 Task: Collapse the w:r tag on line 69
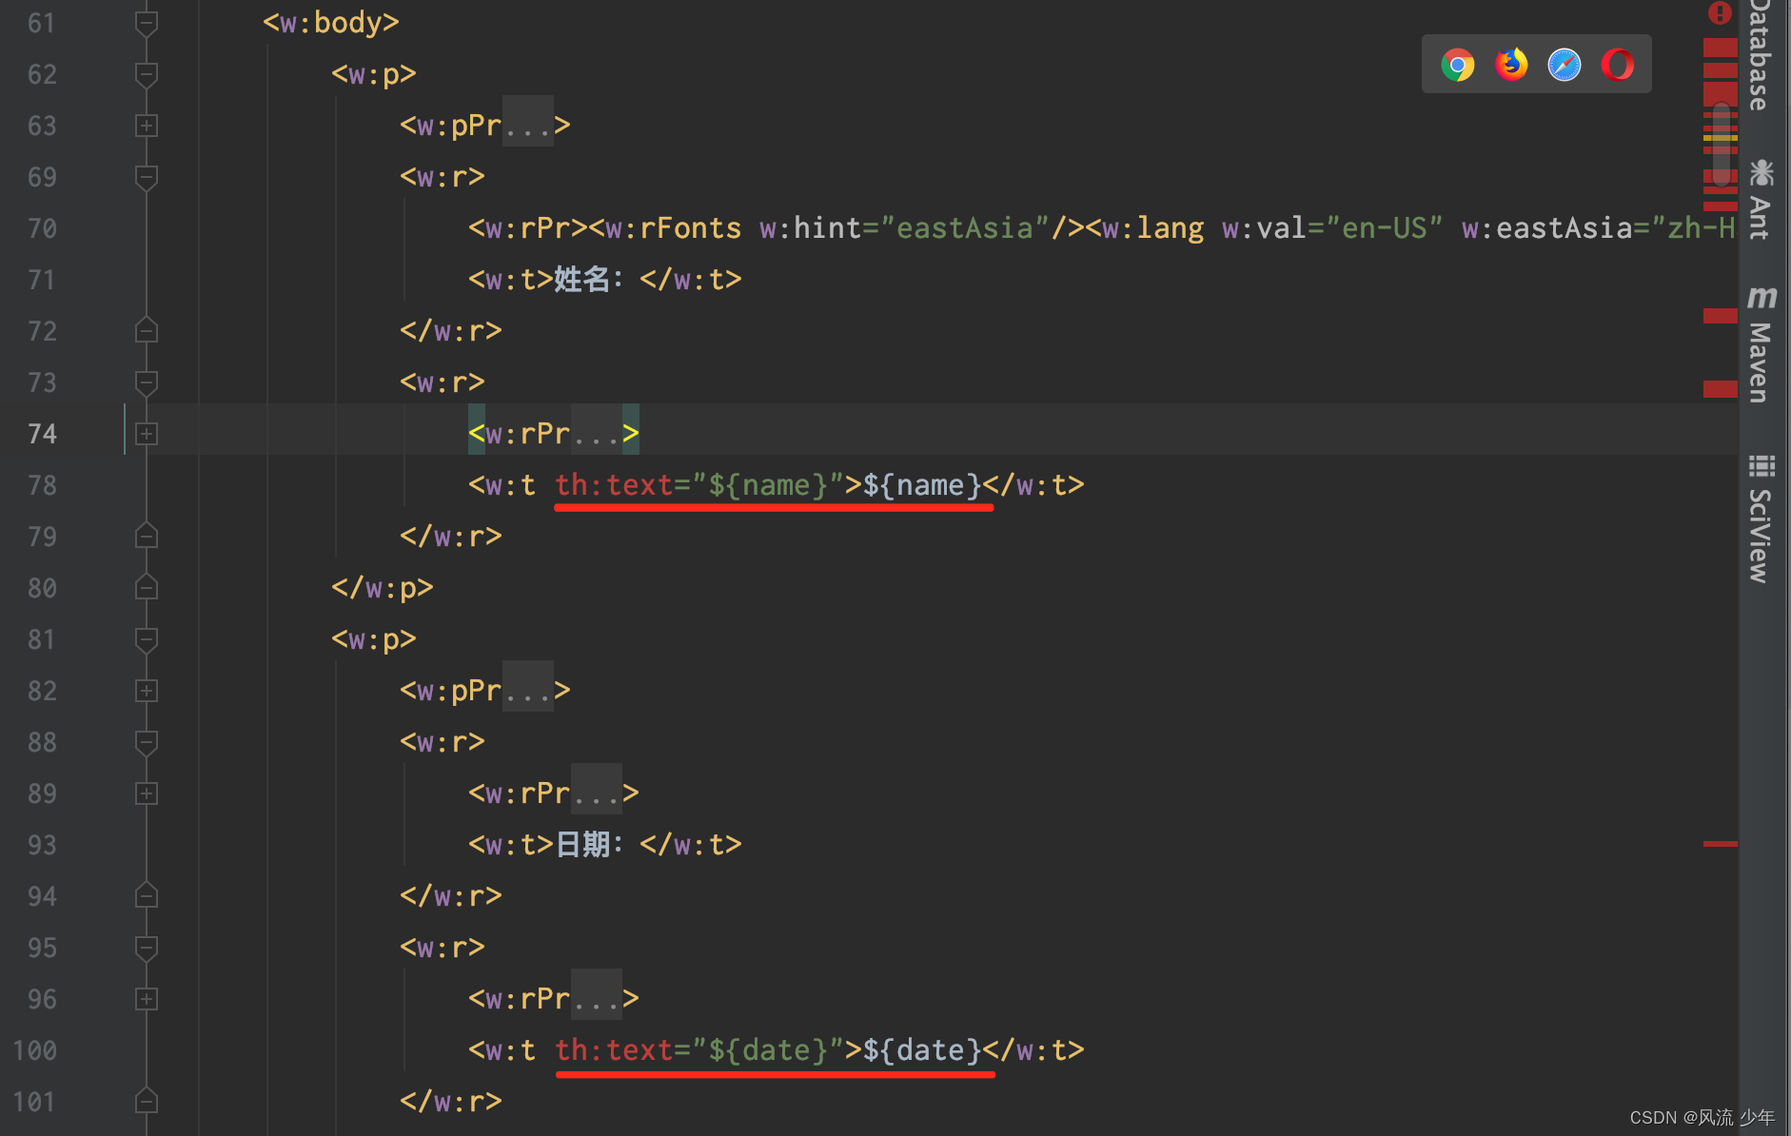[147, 177]
